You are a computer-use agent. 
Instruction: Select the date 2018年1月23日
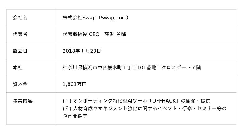point(82,51)
